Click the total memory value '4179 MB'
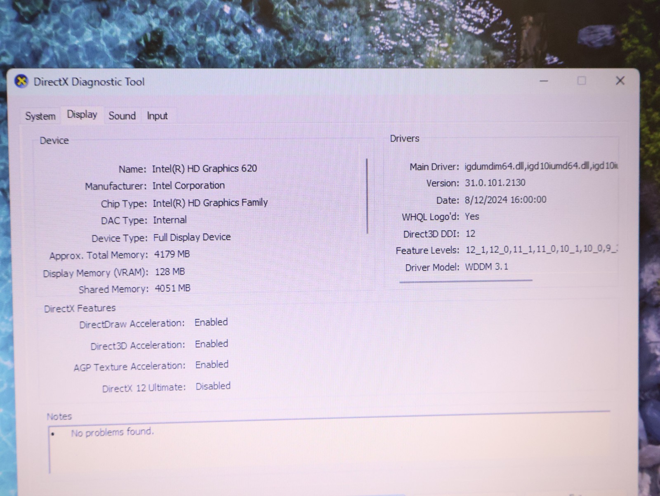 tap(172, 254)
